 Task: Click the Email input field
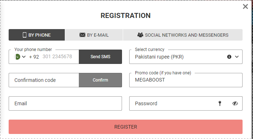click(x=65, y=103)
